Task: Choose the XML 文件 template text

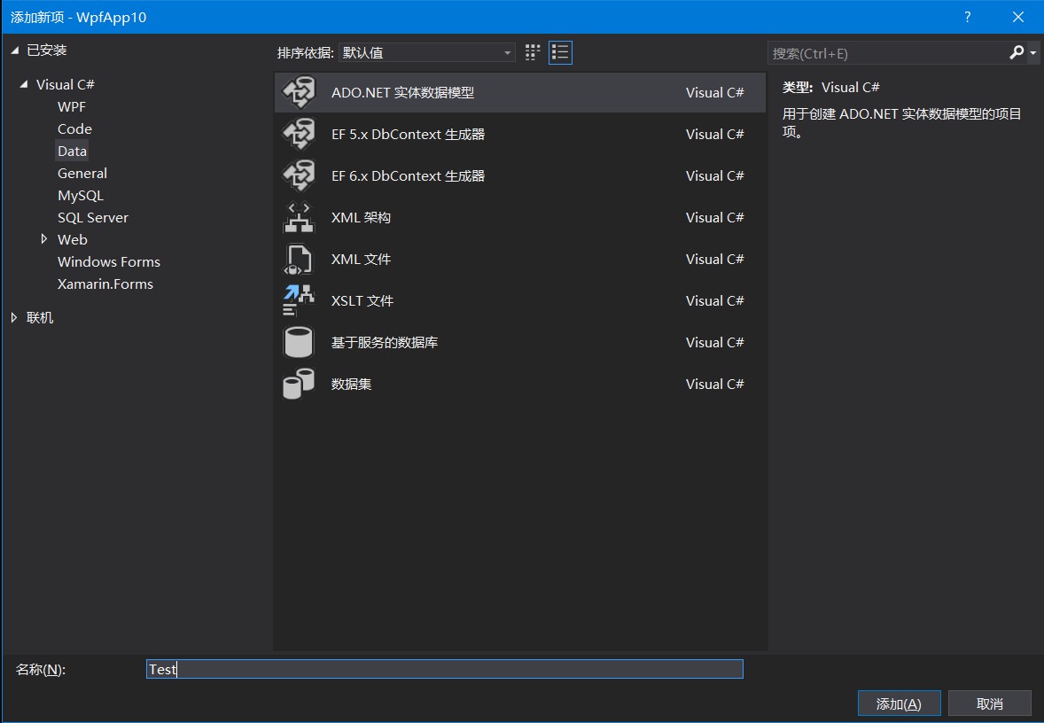Action: 361,259
